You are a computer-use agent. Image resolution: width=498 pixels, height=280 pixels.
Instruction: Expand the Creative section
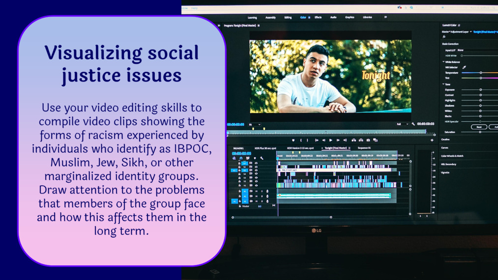coord(445,140)
